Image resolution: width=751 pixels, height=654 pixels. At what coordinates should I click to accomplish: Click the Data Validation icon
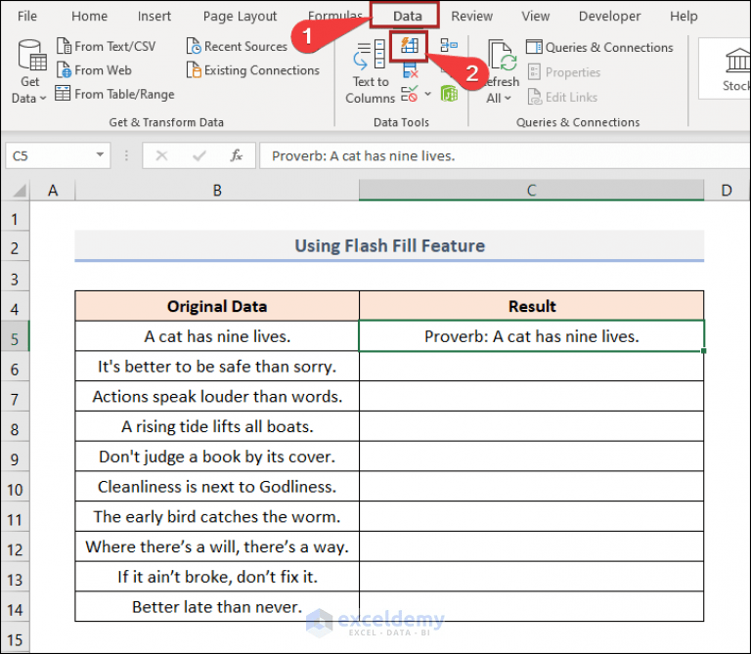(410, 94)
